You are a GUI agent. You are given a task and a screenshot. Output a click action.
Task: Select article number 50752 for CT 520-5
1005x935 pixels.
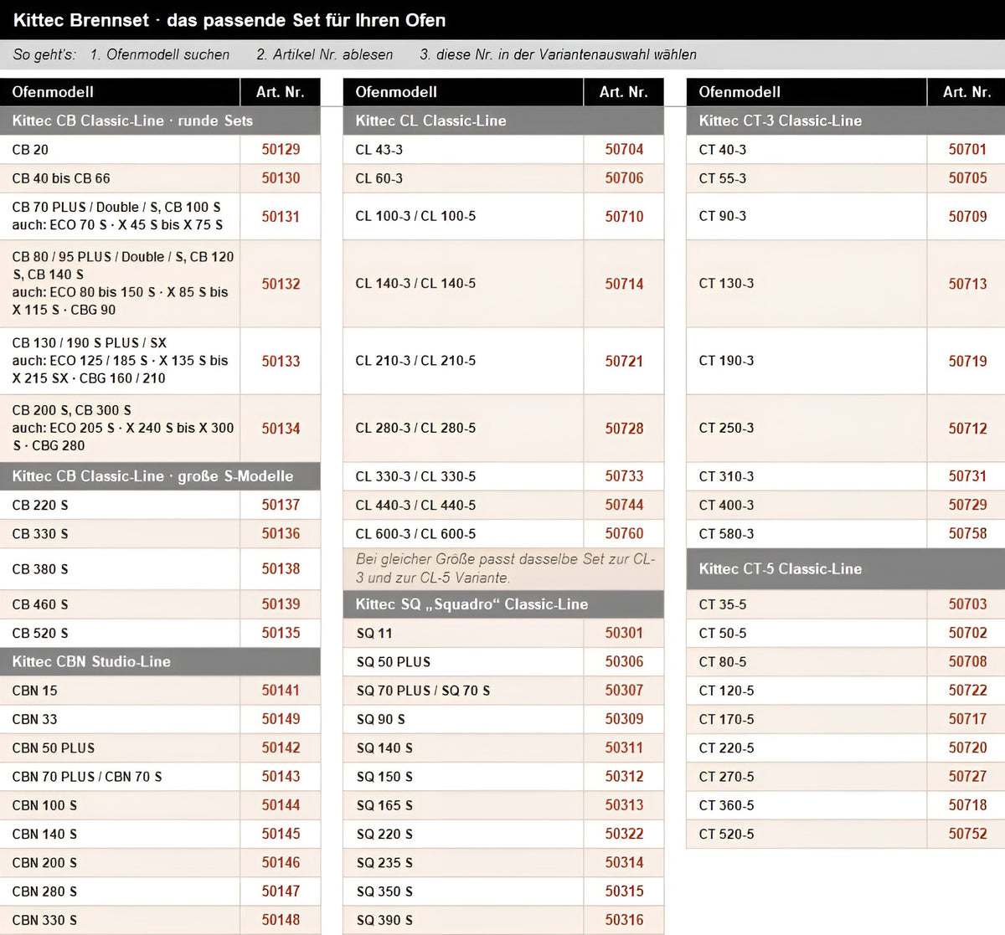coord(967,833)
